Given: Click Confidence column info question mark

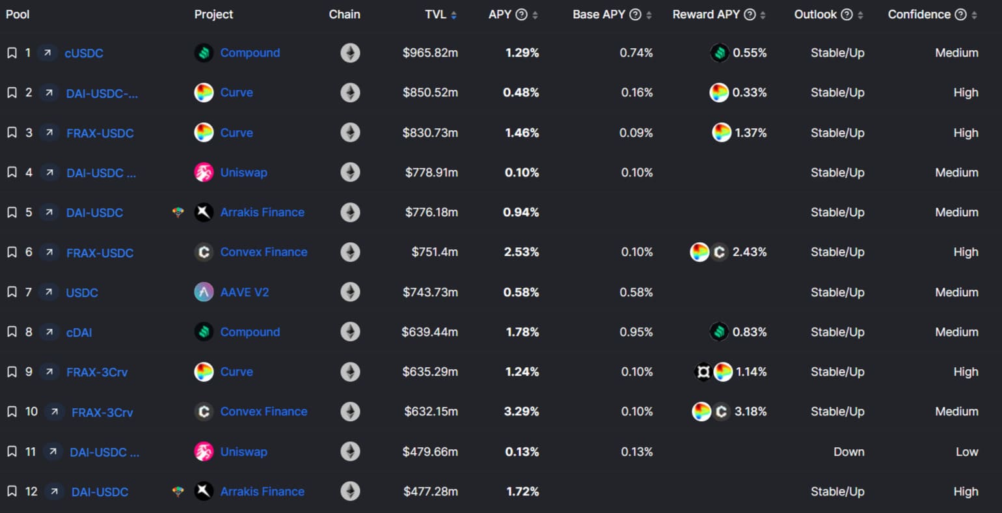Looking at the screenshot, I should (960, 14).
